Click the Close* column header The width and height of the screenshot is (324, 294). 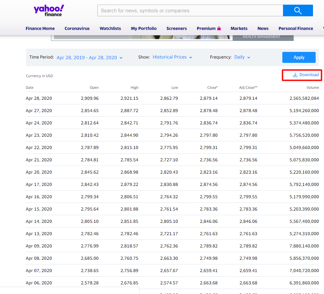tap(212, 87)
